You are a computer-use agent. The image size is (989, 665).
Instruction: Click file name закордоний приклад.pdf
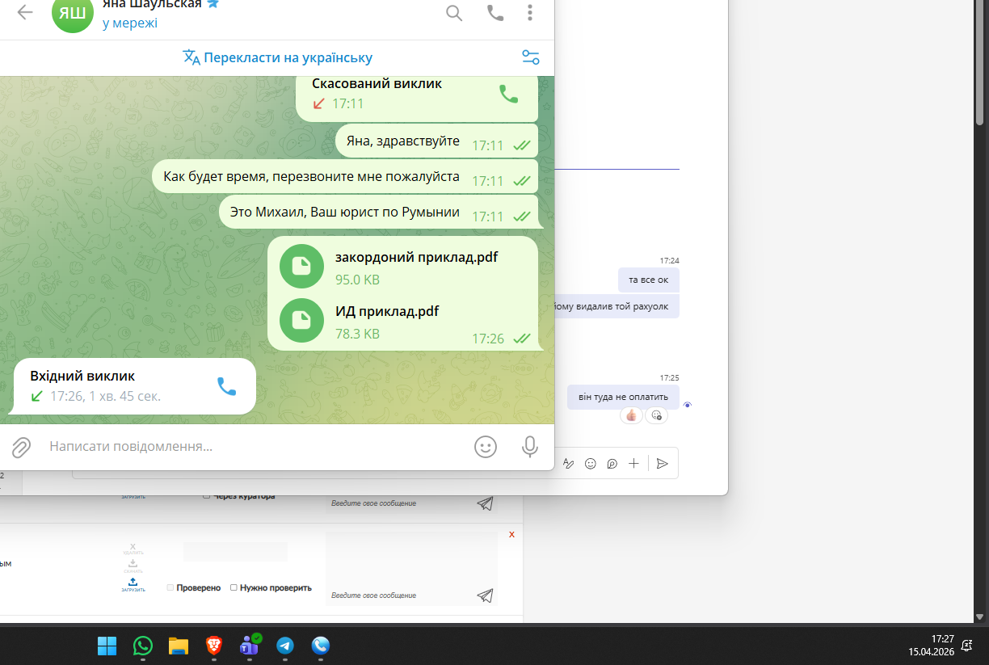[x=416, y=257]
